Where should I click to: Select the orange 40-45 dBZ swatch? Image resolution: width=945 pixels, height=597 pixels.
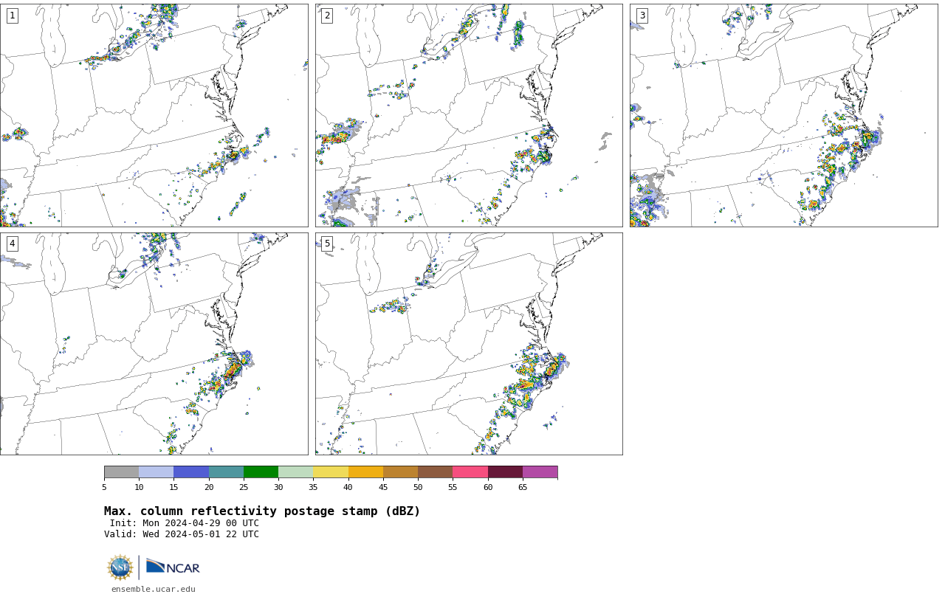tap(365, 472)
